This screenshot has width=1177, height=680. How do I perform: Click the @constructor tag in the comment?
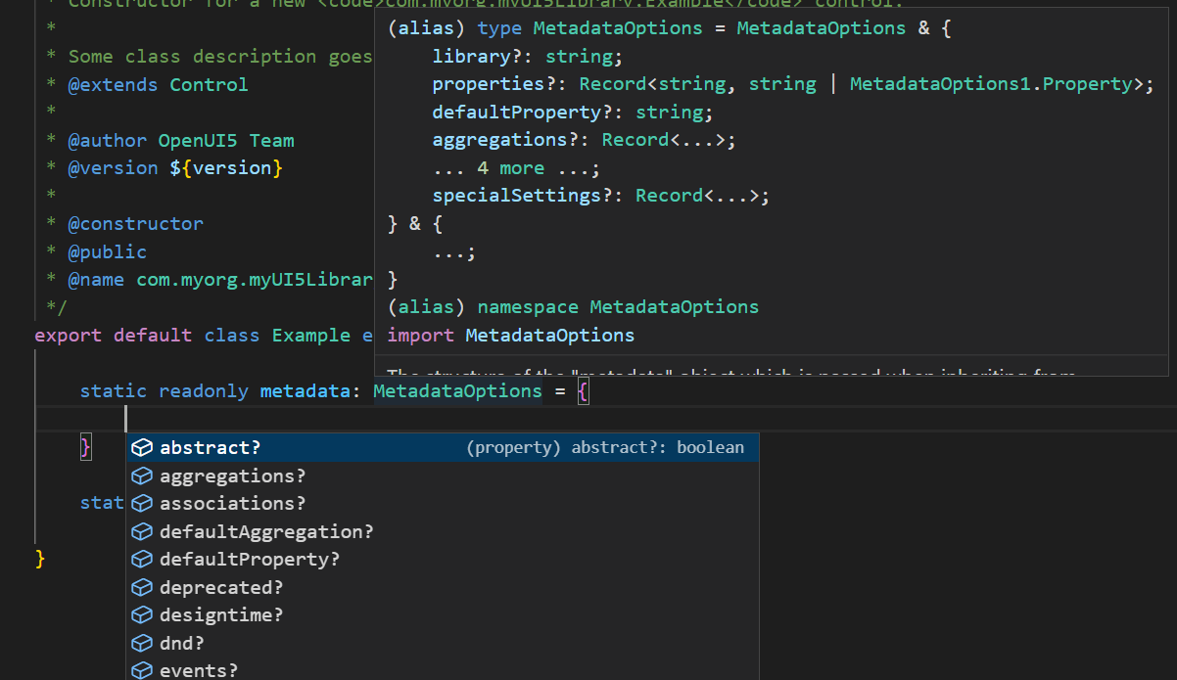pos(135,224)
